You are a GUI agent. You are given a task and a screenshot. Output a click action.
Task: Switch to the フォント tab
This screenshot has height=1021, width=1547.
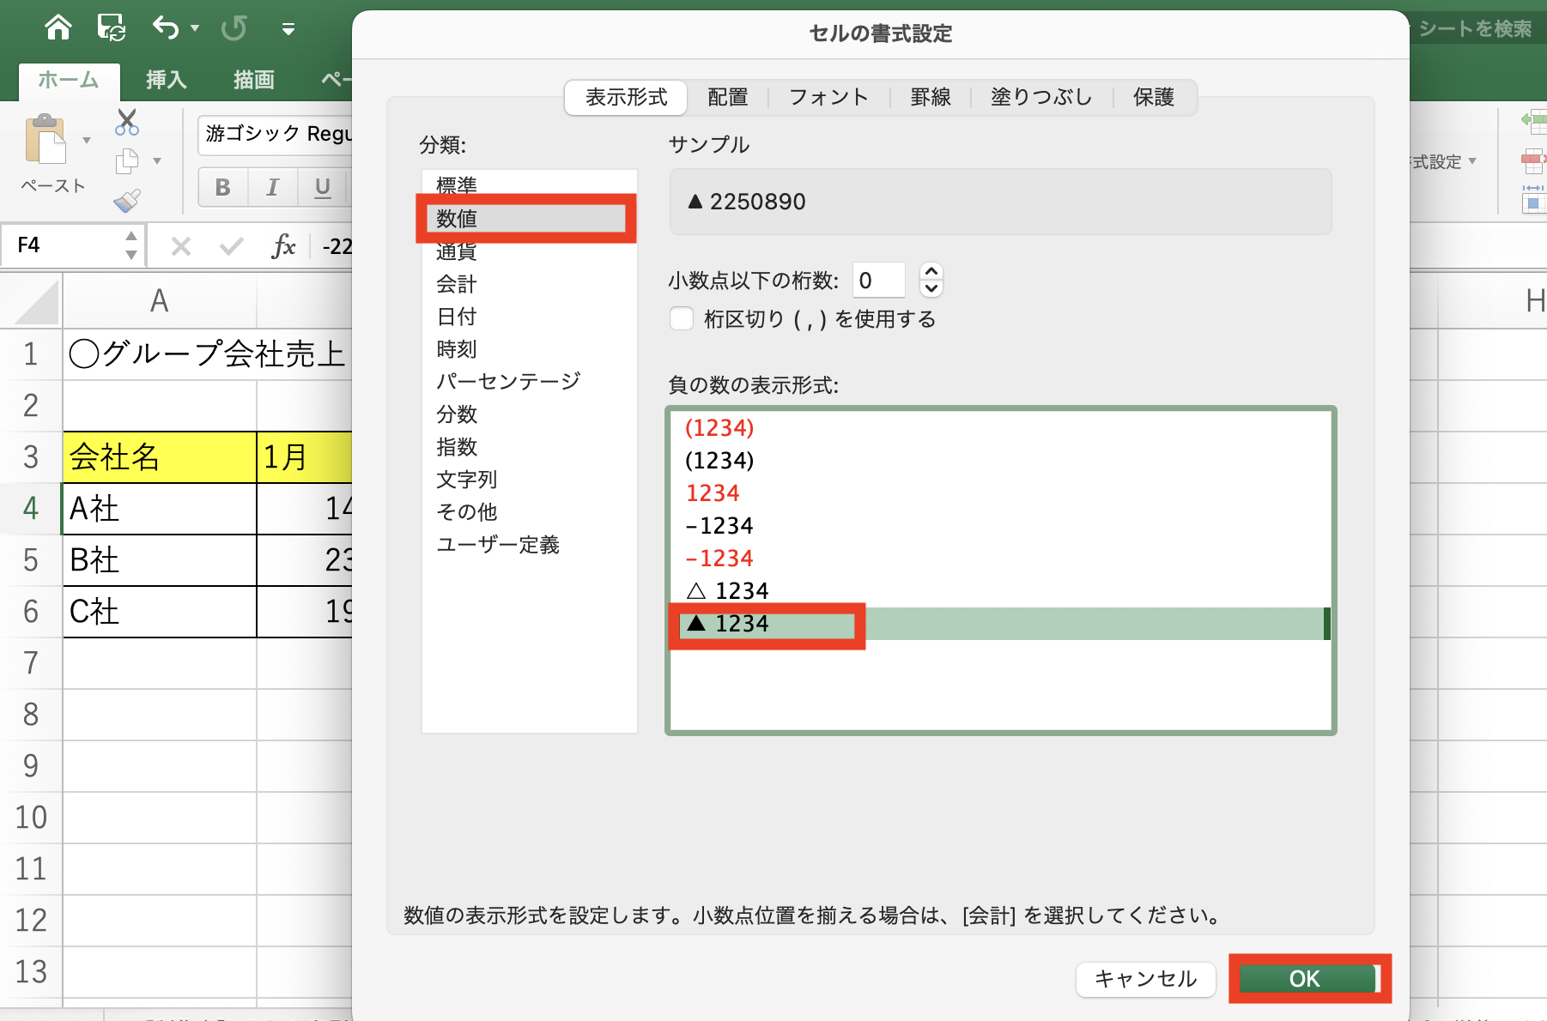click(828, 98)
